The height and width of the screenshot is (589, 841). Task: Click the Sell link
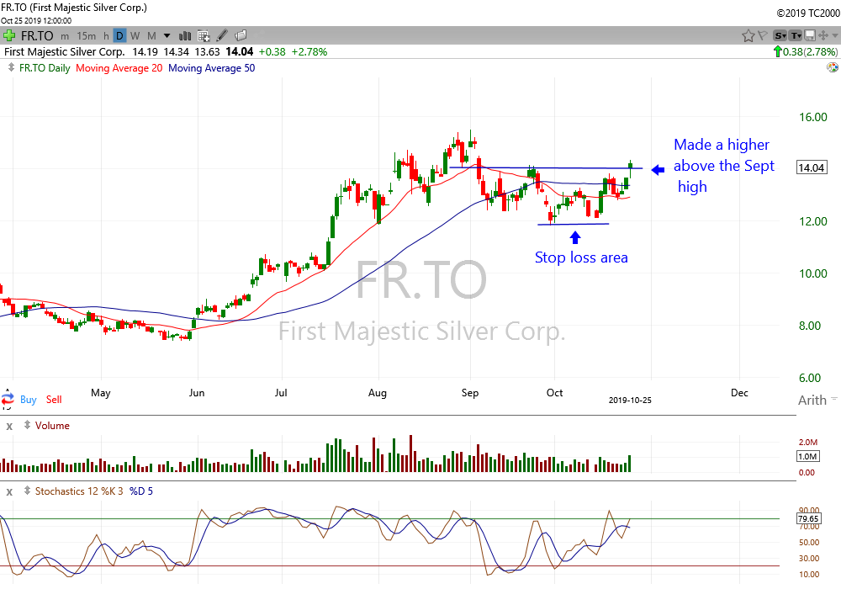tap(54, 400)
